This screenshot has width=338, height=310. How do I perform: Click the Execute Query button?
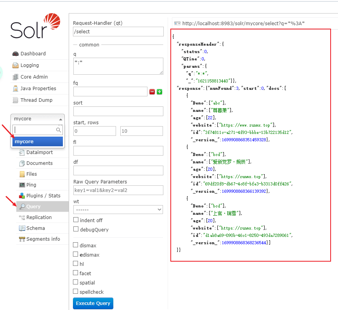pyautogui.click(x=93, y=303)
